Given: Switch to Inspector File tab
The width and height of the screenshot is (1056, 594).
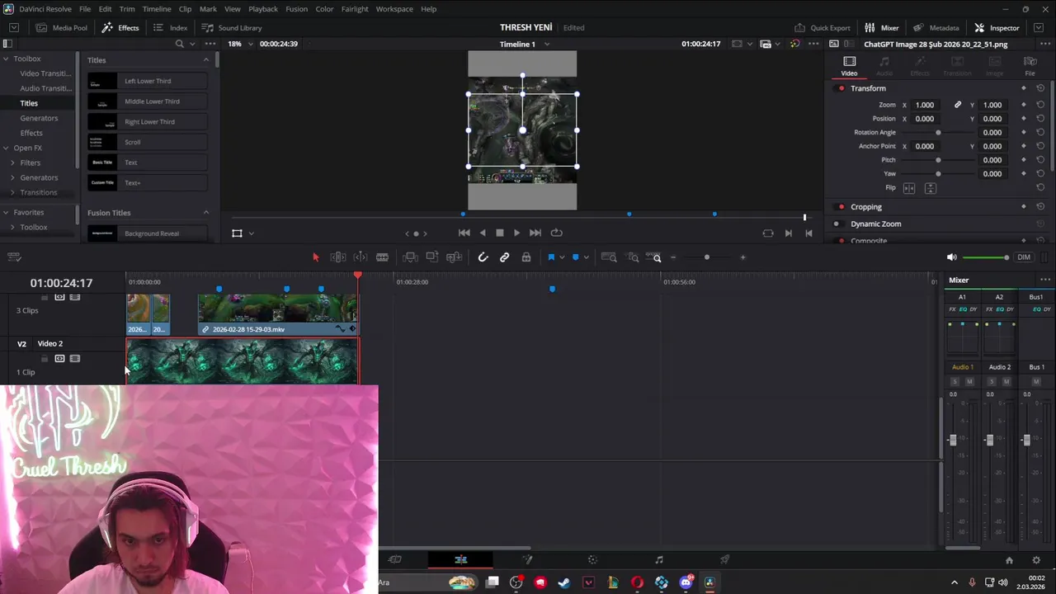Looking at the screenshot, I should point(1030,66).
